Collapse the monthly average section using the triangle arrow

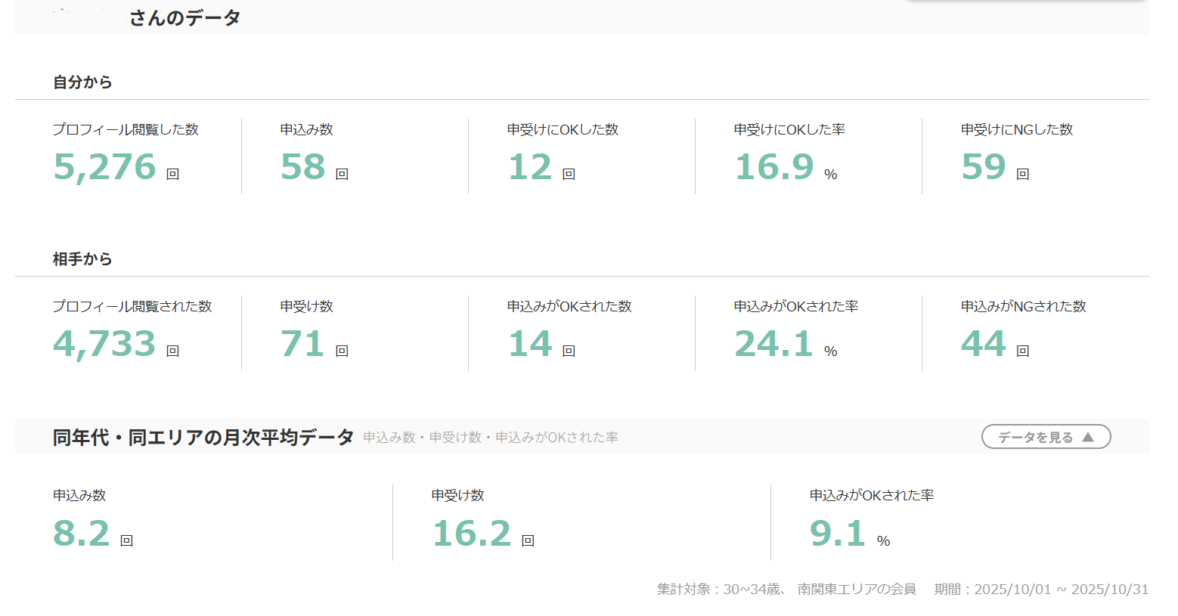1088,437
